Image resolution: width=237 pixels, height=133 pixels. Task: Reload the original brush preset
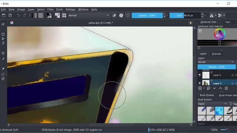tap(128, 16)
